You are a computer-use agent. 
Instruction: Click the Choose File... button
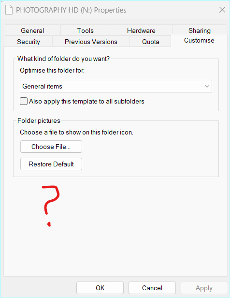click(51, 147)
